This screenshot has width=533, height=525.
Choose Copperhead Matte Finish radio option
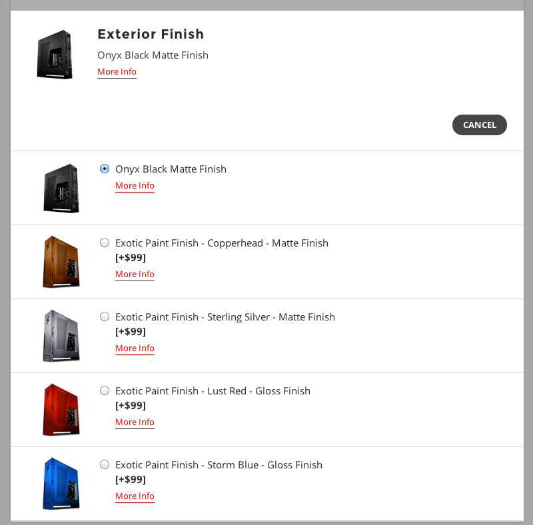tap(105, 243)
